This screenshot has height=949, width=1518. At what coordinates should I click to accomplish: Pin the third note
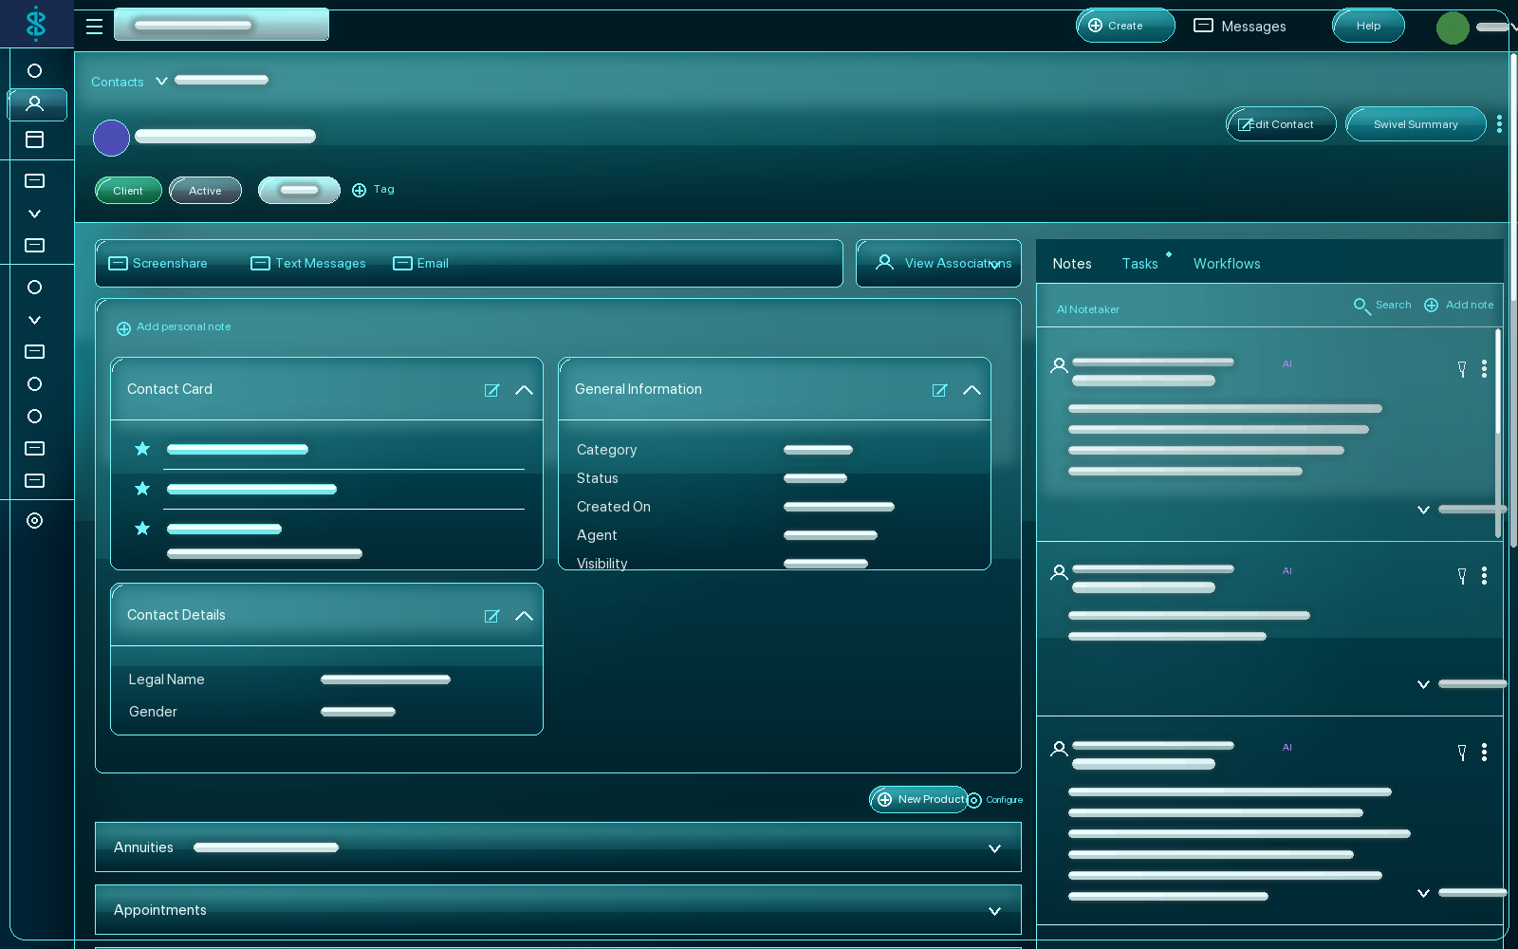click(1462, 752)
